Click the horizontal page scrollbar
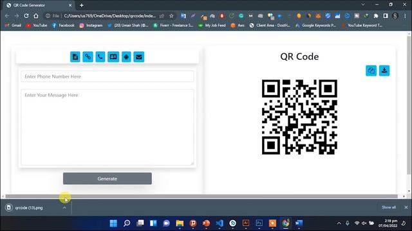Image resolution: width=412 pixels, height=231 pixels. (201, 196)
